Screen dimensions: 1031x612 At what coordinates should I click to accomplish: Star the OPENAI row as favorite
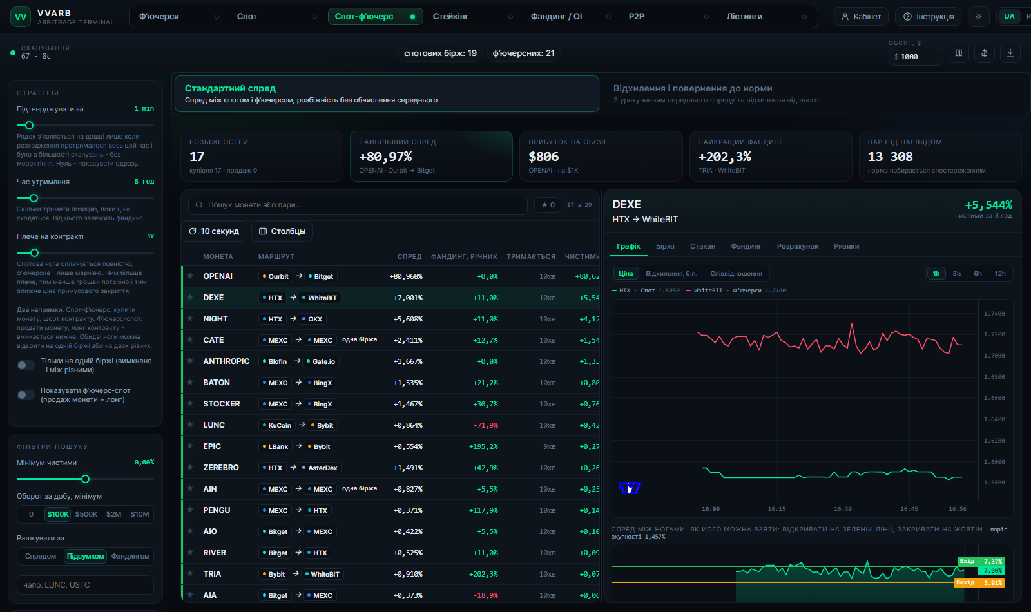(190, 276)
